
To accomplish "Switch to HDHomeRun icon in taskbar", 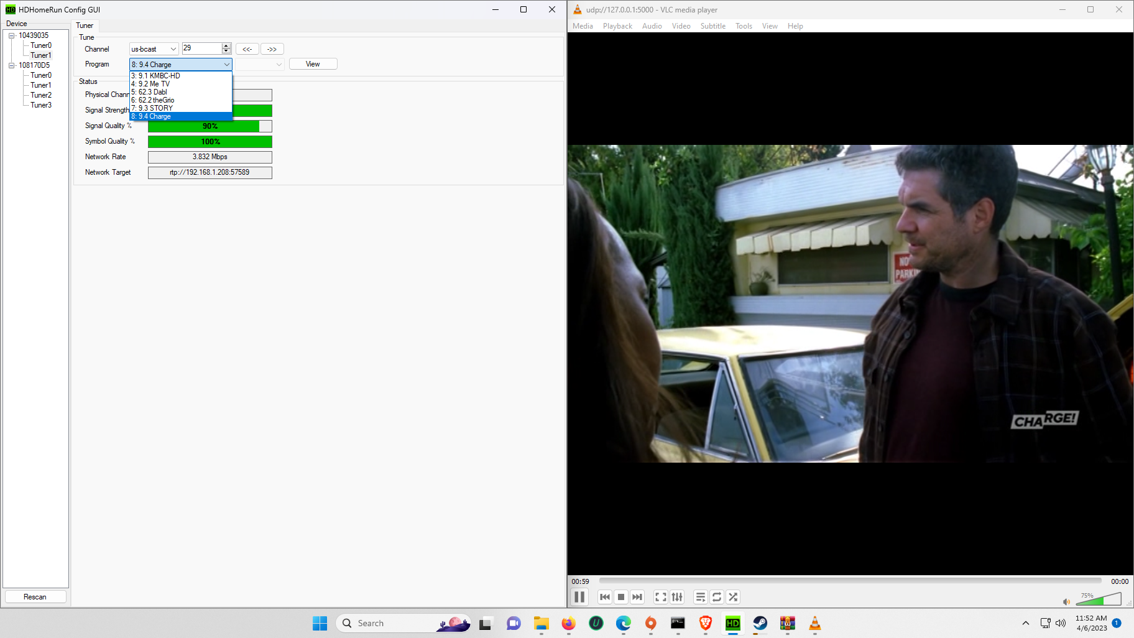I will point(733,623).
